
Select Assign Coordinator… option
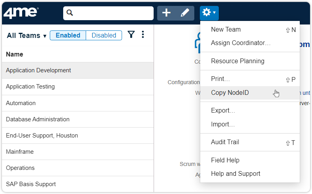tap(241, 43)
